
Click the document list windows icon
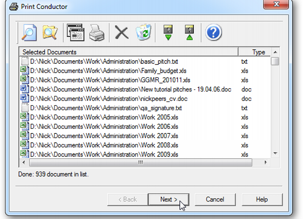75,32
